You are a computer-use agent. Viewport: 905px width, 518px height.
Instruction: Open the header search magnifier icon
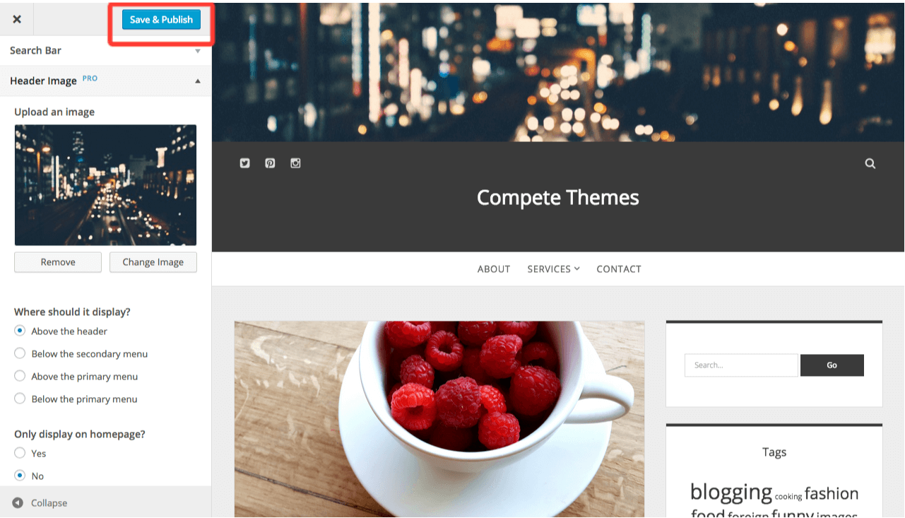[870, 163]
